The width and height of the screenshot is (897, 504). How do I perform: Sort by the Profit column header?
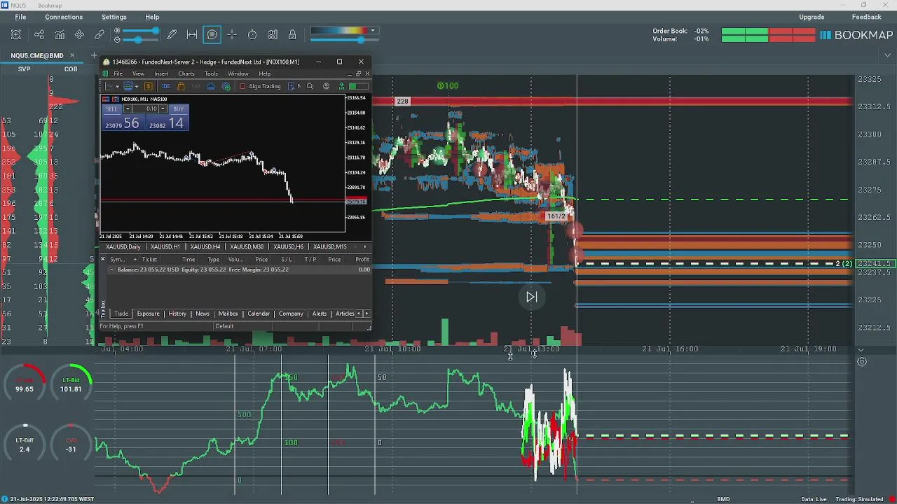coord(362,260)
